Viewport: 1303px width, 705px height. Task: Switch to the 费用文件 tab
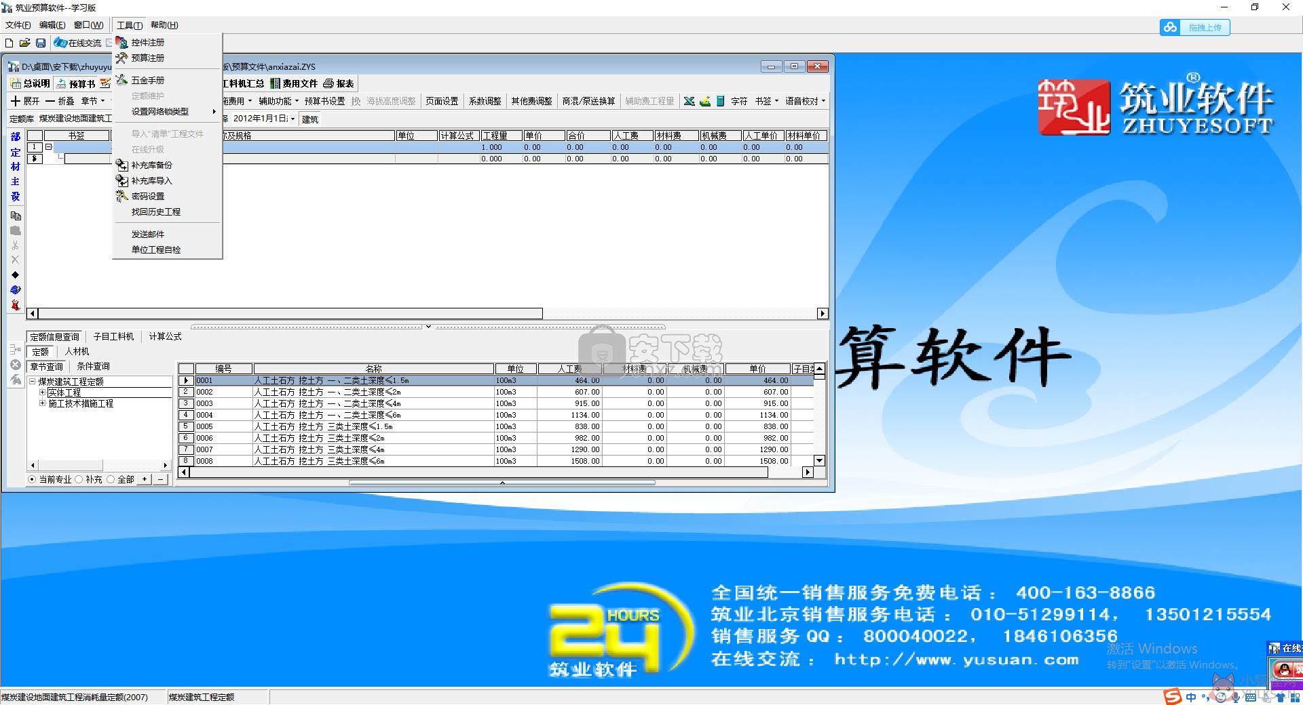click(x=294, y=83)
